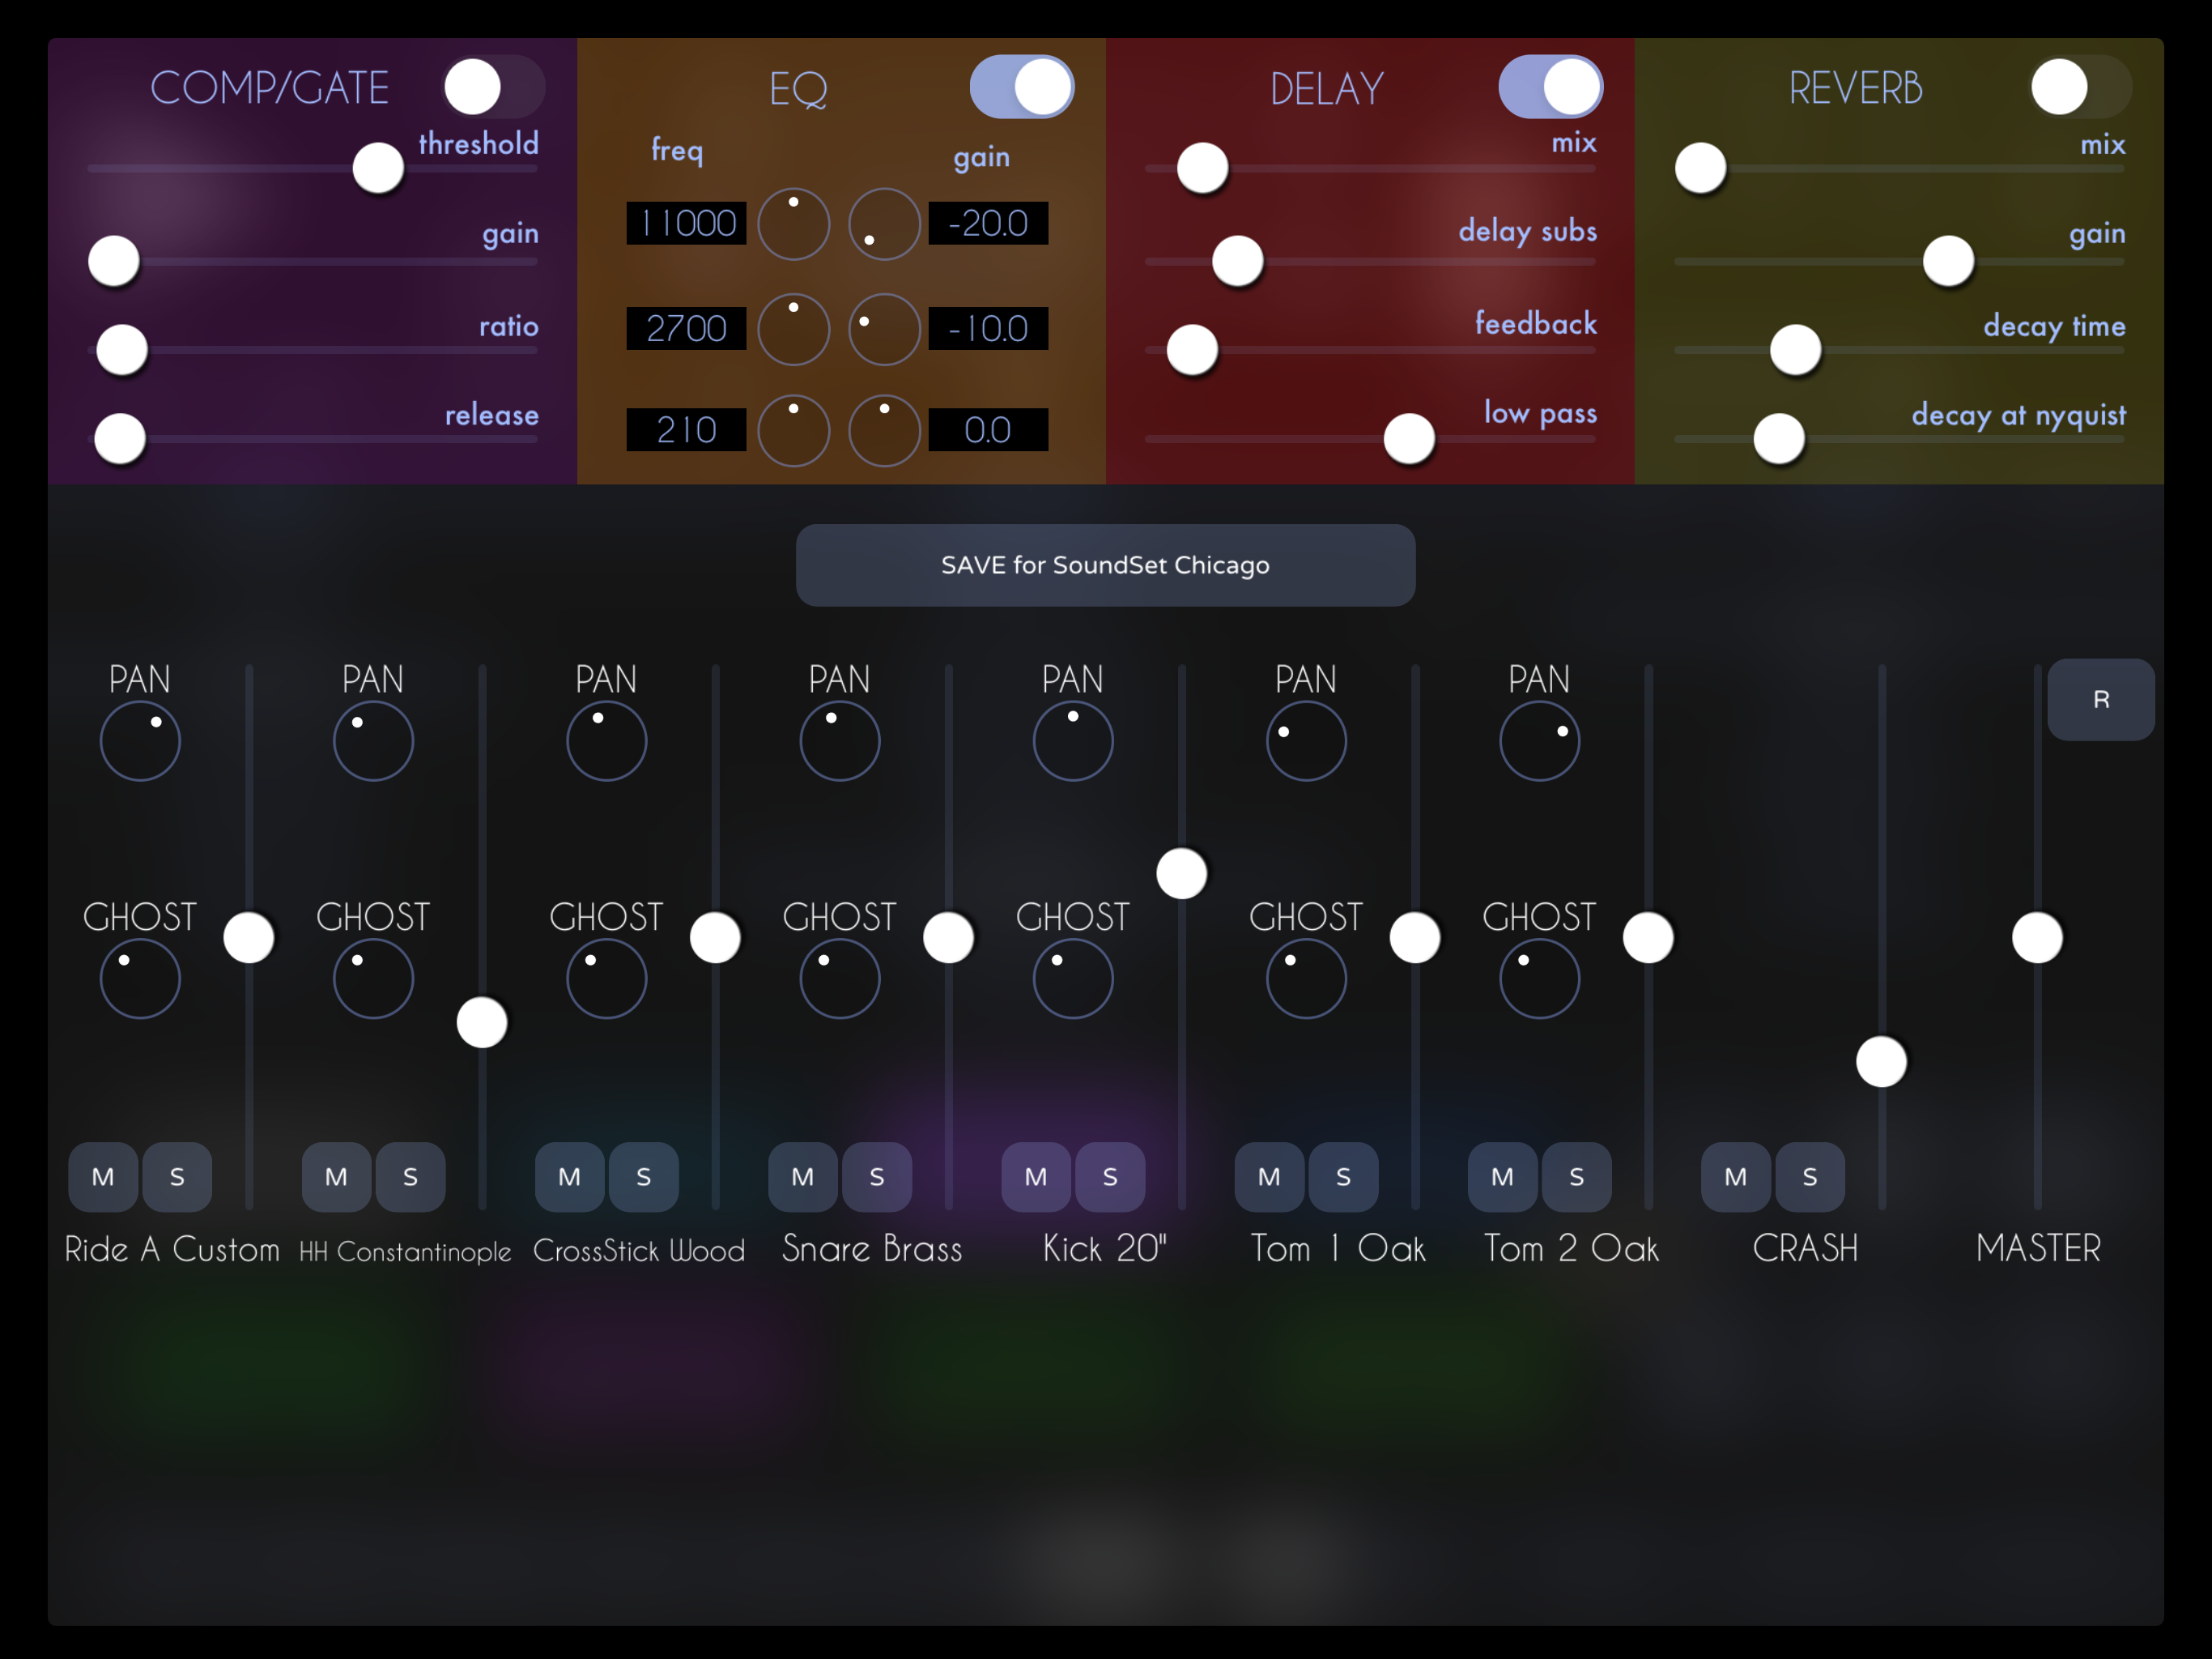The image size is (2212, 1659).
Task: Click the MASTER volume fader handle
Action: pos(2037,937)
